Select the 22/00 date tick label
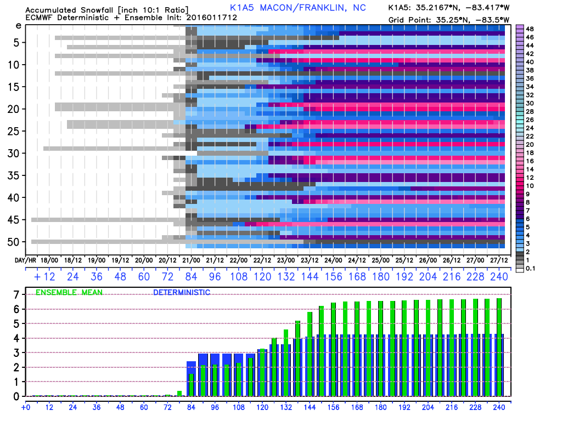562x421 pixels. click(238, 260)
